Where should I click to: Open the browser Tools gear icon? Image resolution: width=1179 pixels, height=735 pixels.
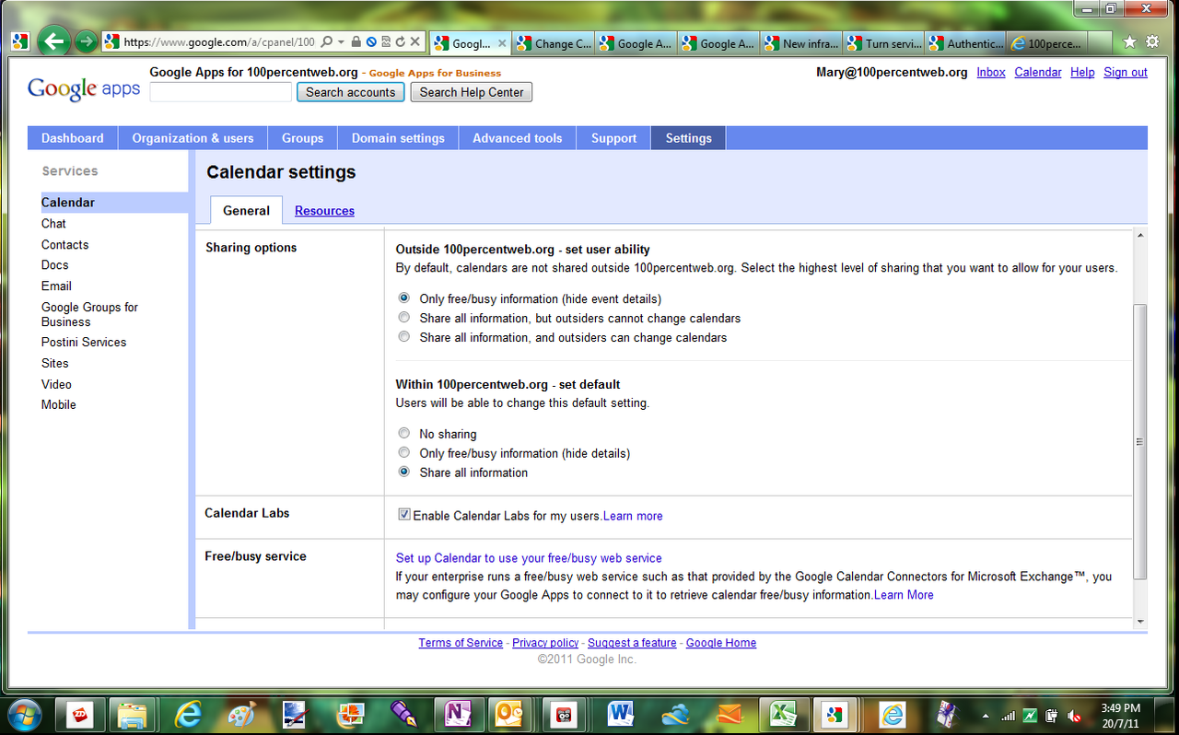click(1152, 42)
